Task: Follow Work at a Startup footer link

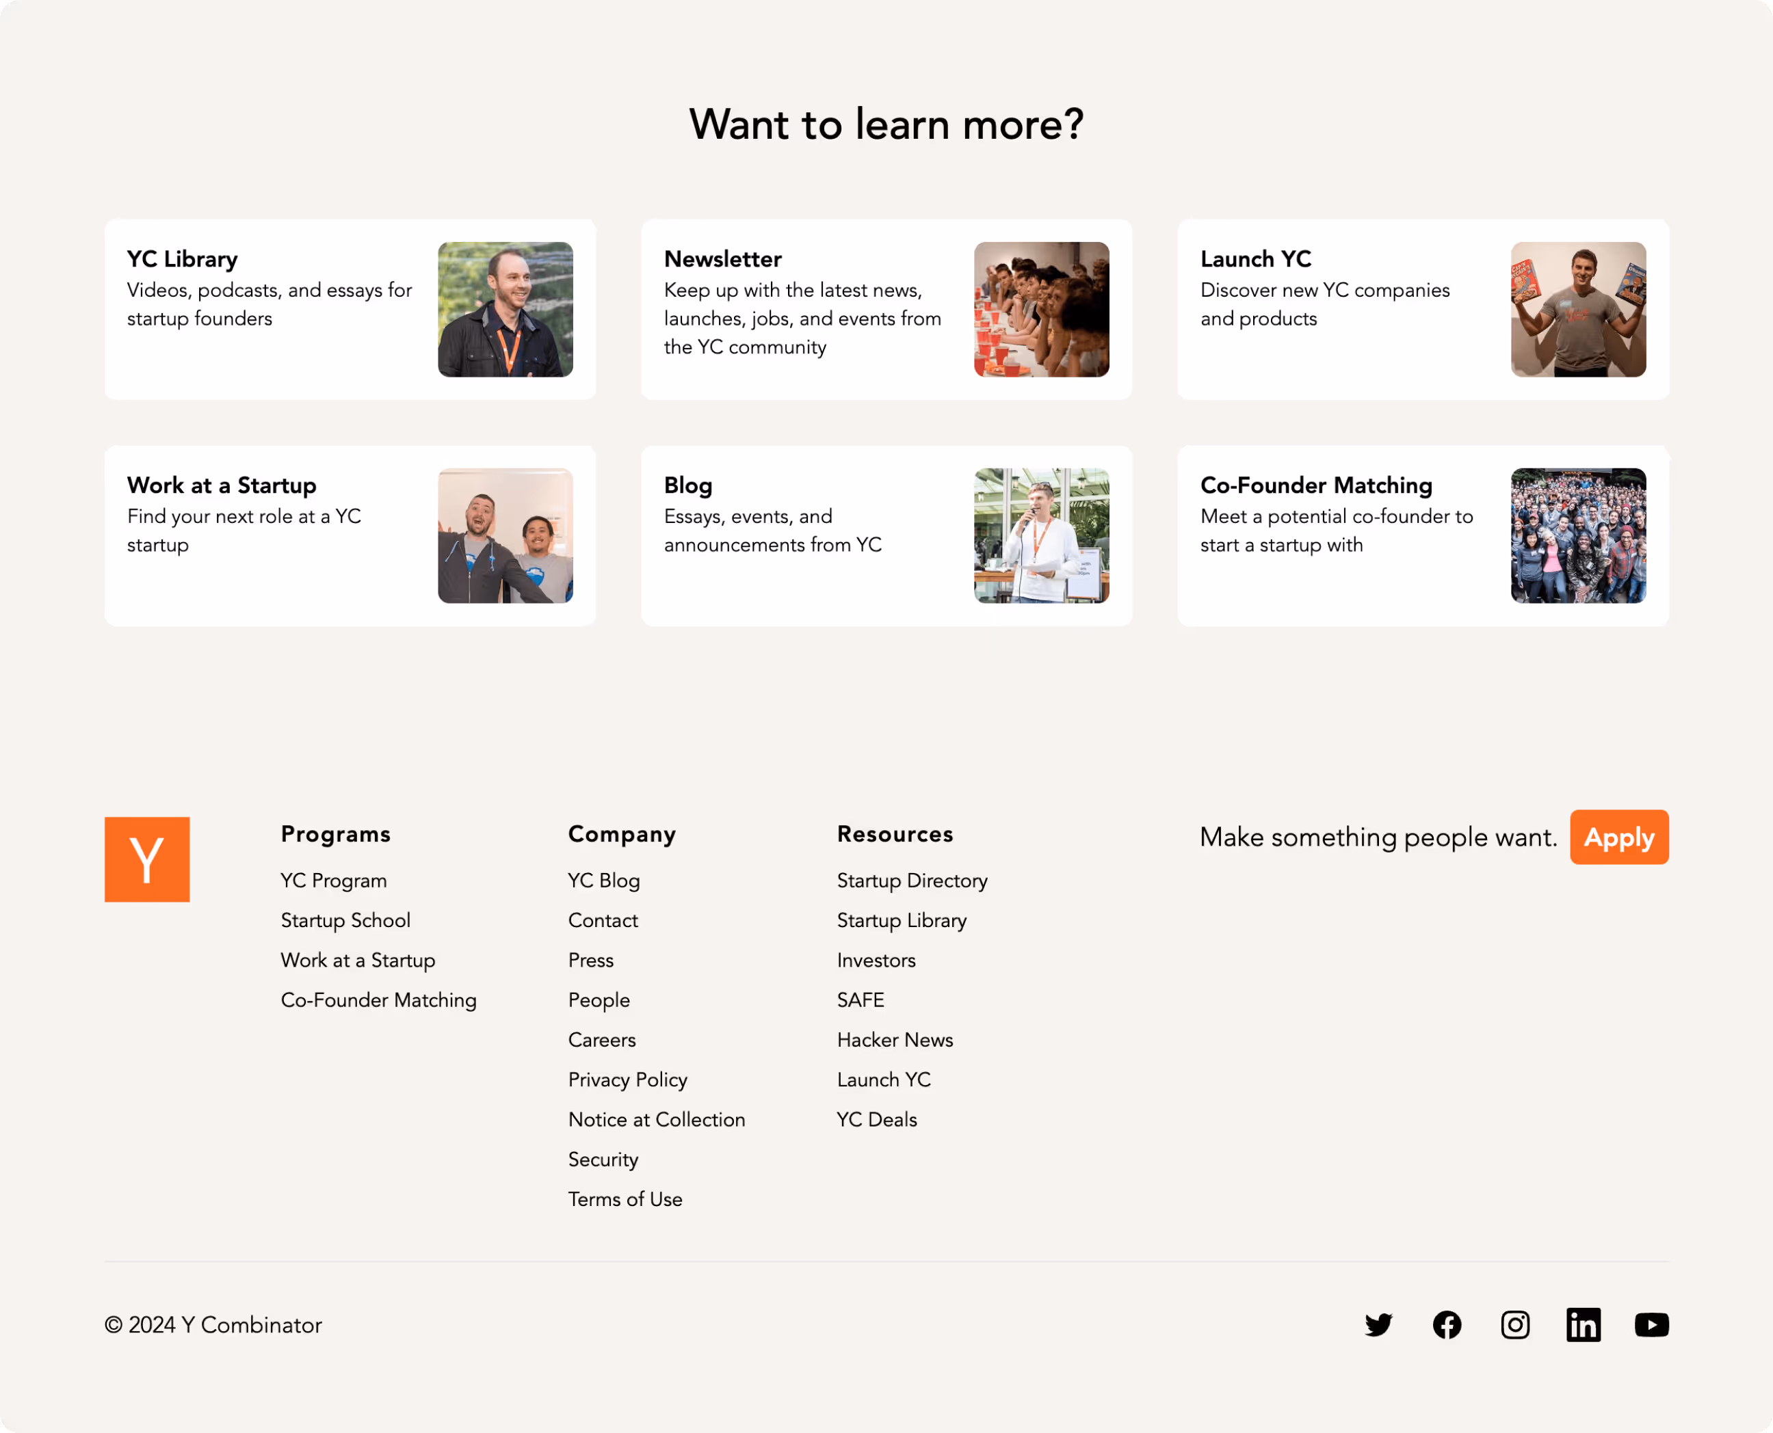Action: pyautogui.click(x=358, y=960)
